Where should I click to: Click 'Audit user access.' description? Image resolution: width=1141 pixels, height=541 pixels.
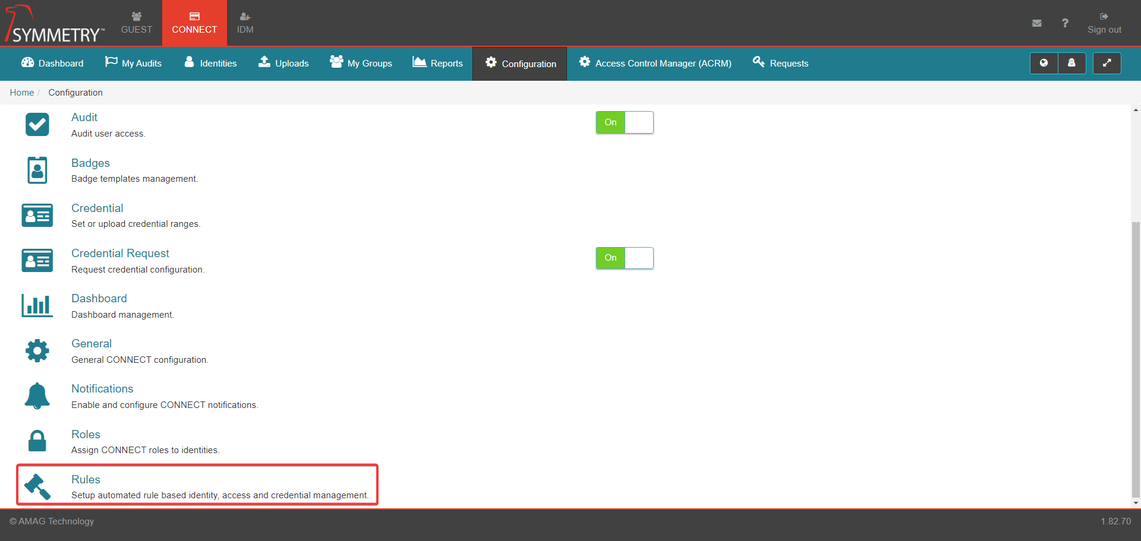point(108,134)
